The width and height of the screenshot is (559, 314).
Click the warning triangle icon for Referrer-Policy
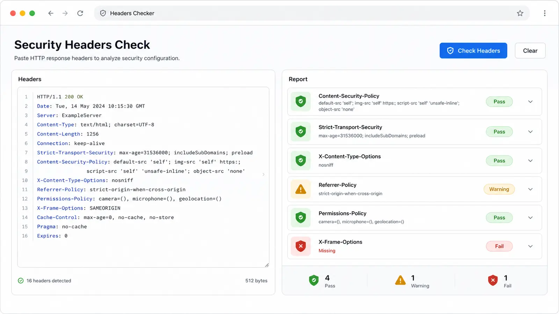pyautogui.click(x=301, y=189)
